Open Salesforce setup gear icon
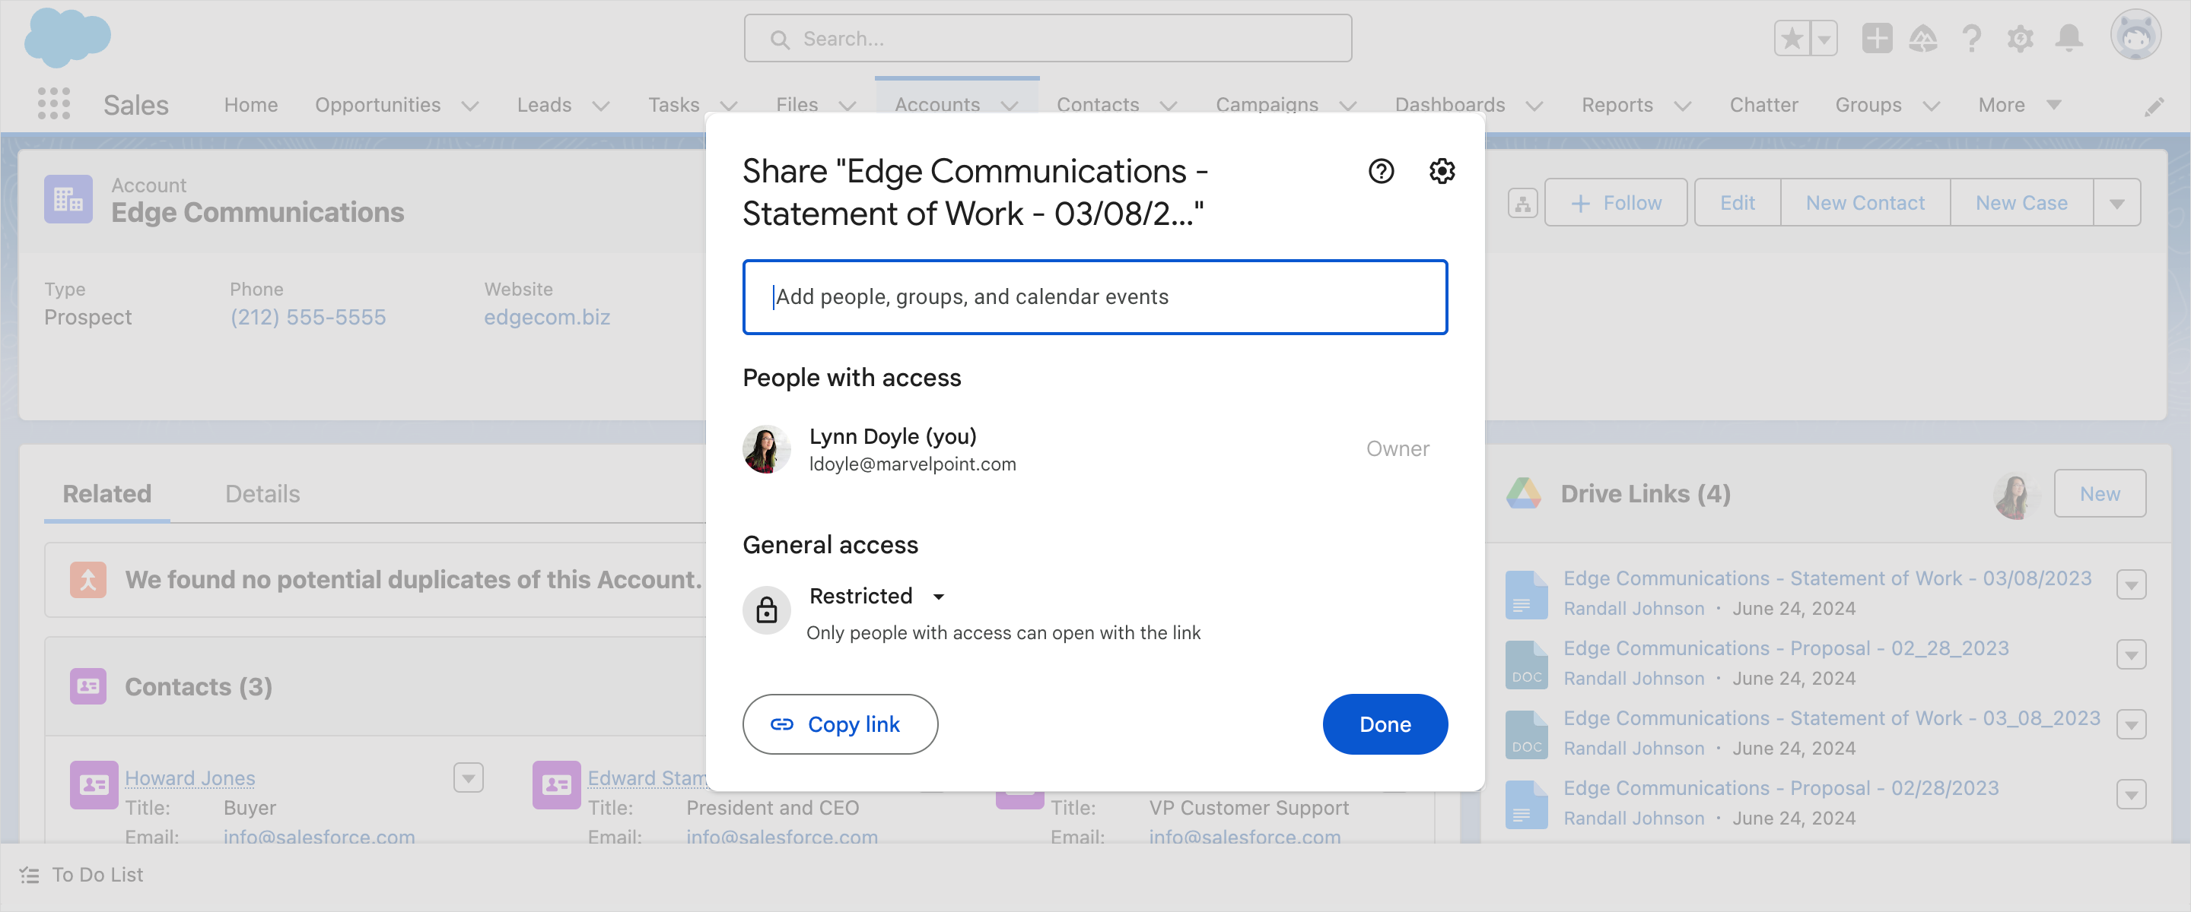The image size is (2191, 912). coord(2020,38)
